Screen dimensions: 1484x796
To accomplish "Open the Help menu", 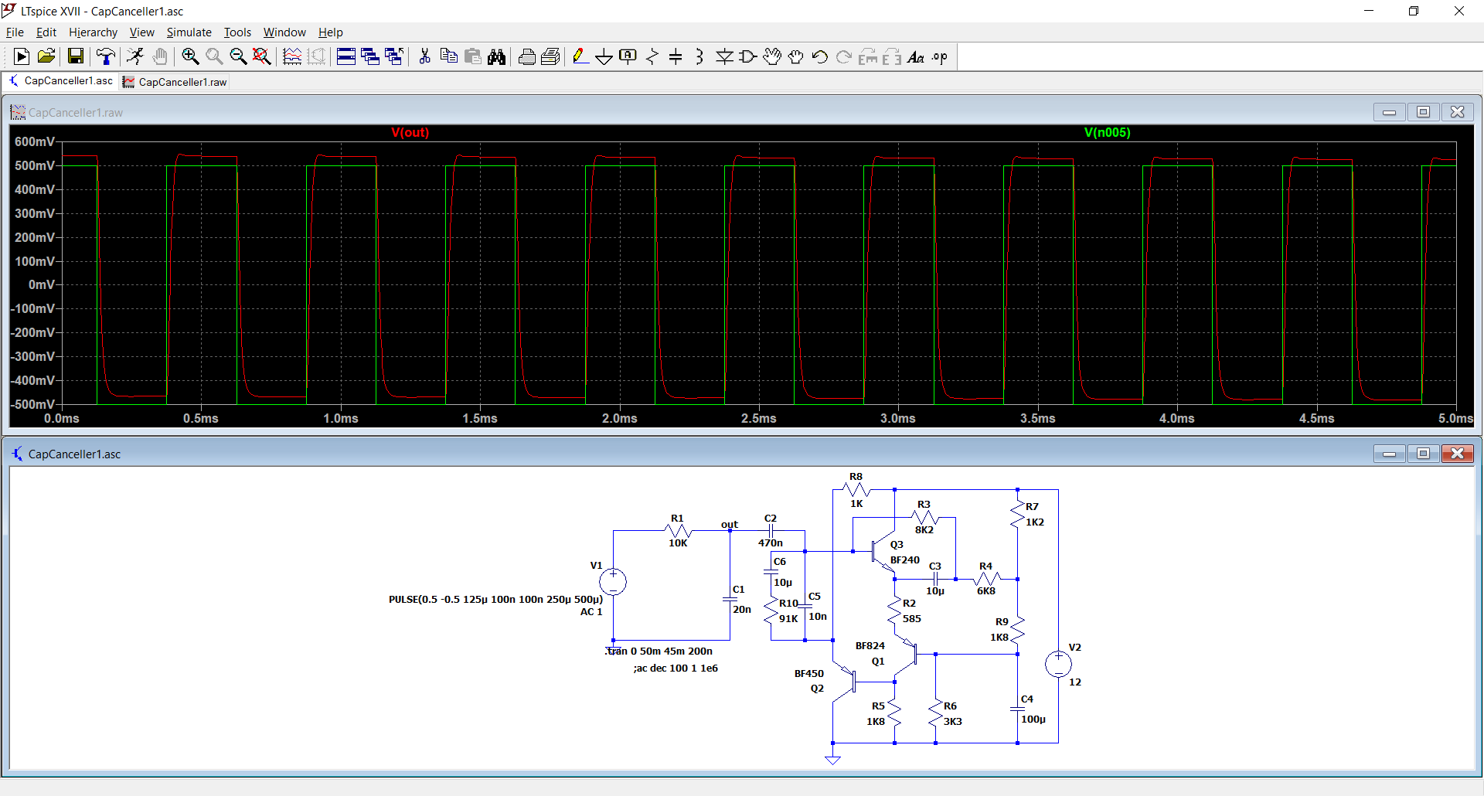I will (330, 32).
